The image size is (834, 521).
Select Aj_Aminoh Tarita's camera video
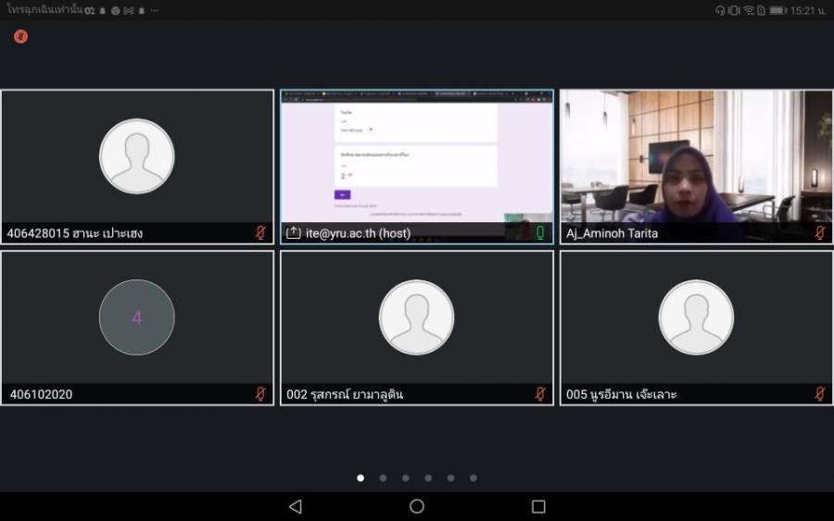coord(696,157)
